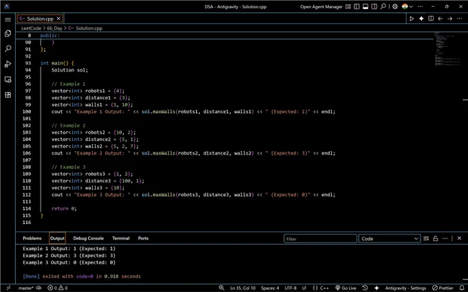Publish changes with cloud sync icon
468x292 pixels.
click(x=39, y=288)
